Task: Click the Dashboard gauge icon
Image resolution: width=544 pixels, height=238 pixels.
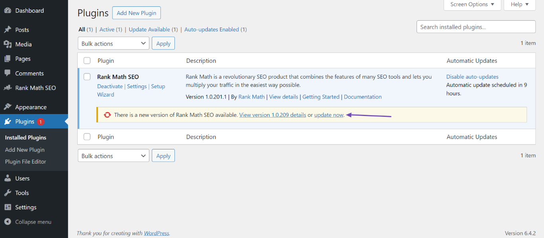Action: [8, 11]
